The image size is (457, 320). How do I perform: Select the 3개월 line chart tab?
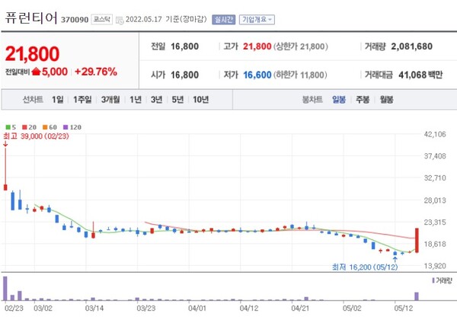click(110, 100)
